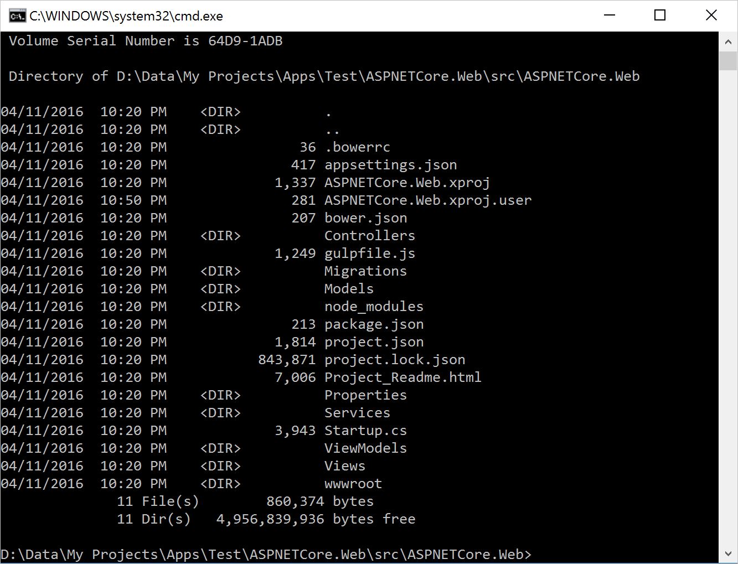This screenshot has width=738, height=564.
Task: Minimize the command prompt window
Action: point(610,15)
